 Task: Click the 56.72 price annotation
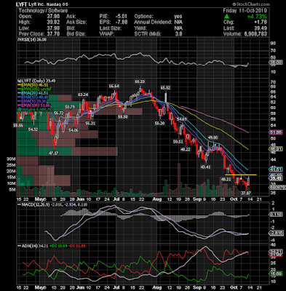tap(58, 113)
